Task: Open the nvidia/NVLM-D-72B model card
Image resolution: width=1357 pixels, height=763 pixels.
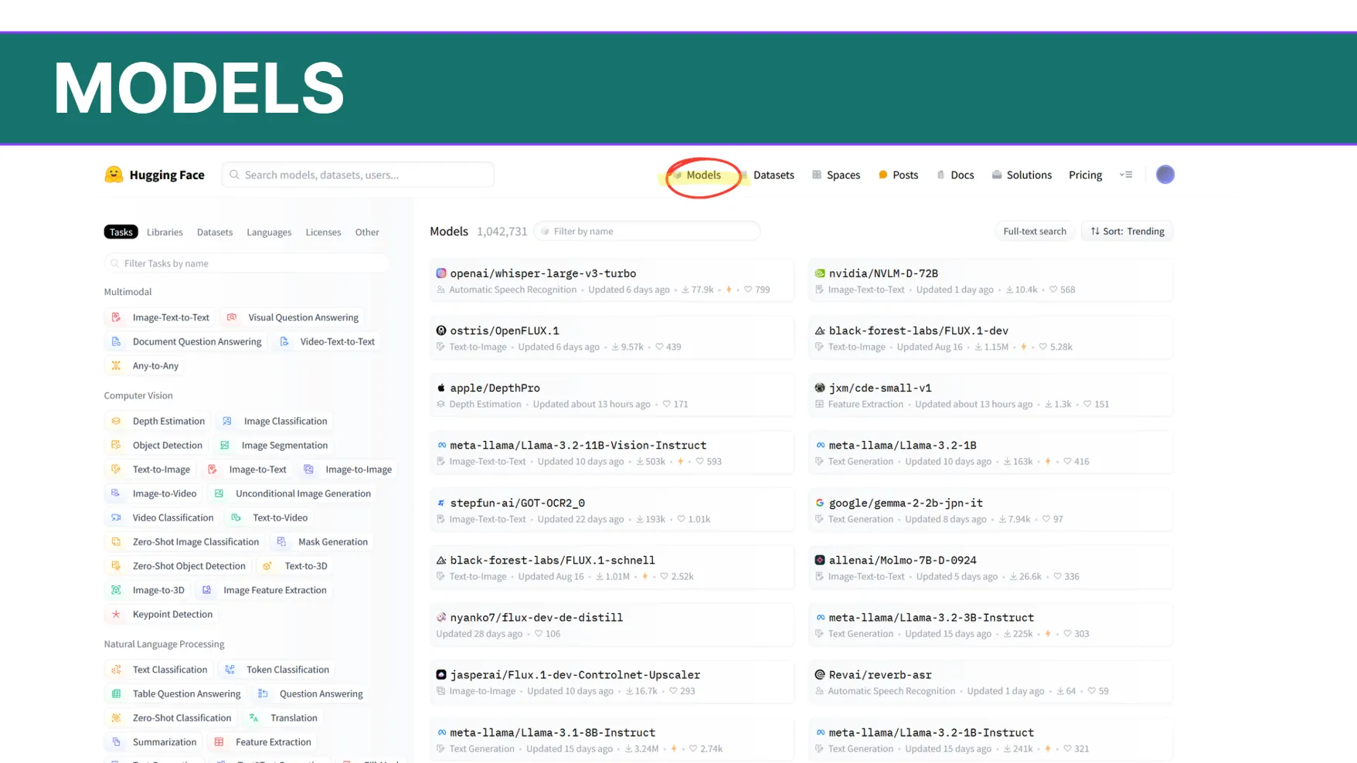Action: coord(991,280)
